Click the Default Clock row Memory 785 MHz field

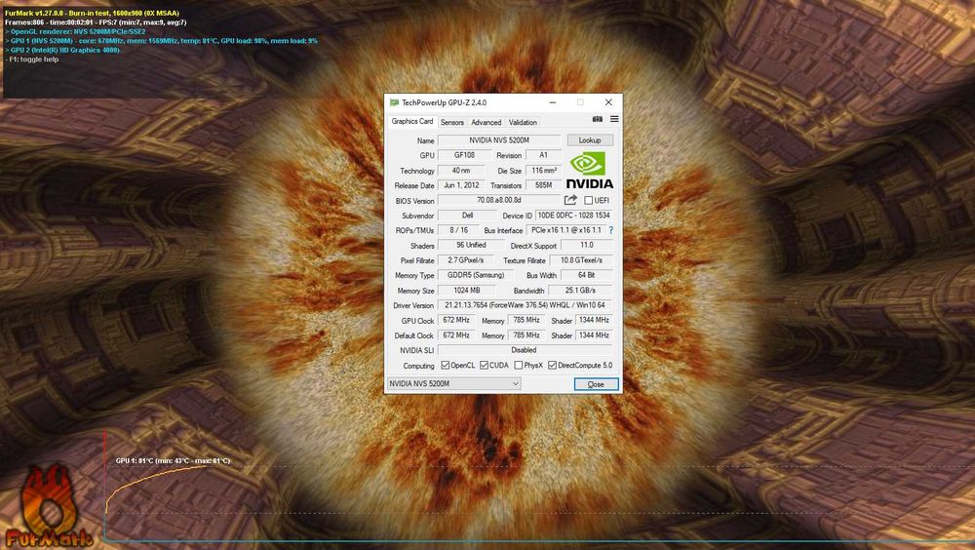coord(526,335)
